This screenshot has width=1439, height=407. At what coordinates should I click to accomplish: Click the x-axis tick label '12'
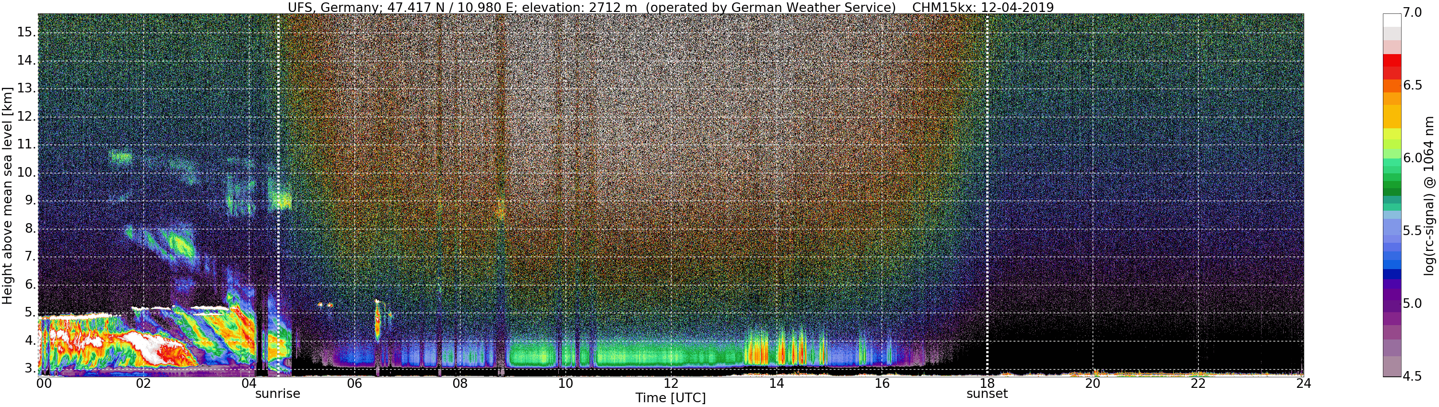[x=671, y=384]
